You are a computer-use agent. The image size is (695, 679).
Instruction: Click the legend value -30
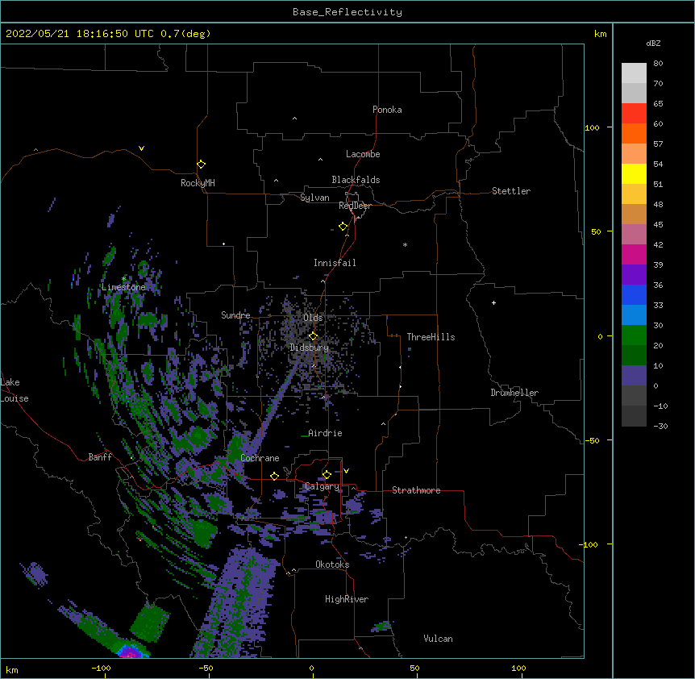click(660, 426)
